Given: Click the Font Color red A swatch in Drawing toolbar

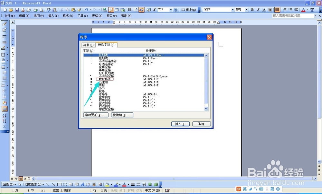Looking at the screenshot, I should pos(124,185).
